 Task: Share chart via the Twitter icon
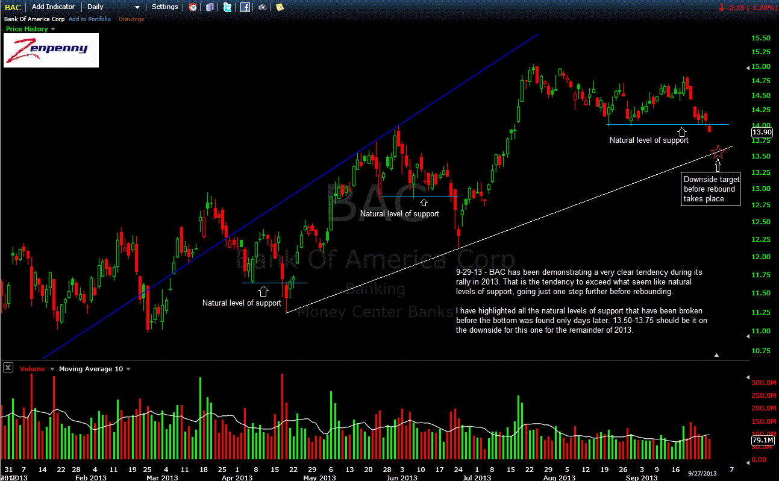pos(227,7)
